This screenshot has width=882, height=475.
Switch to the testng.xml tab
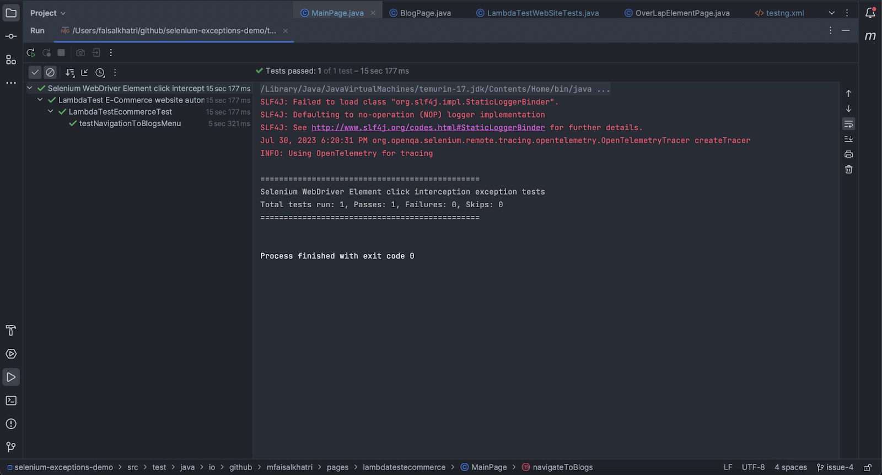coord(784,13)
